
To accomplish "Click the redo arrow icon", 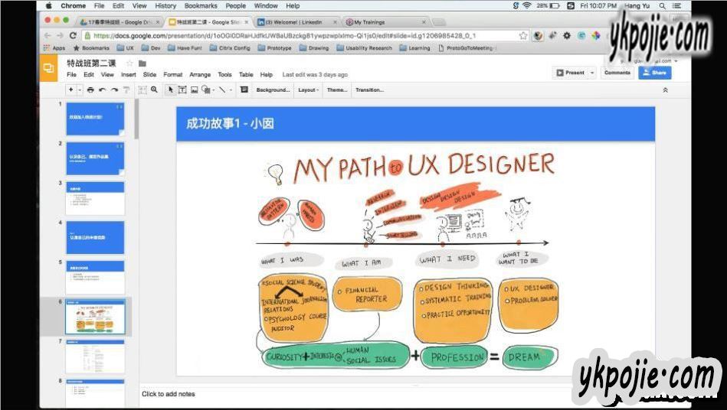I will coord(114,89).
